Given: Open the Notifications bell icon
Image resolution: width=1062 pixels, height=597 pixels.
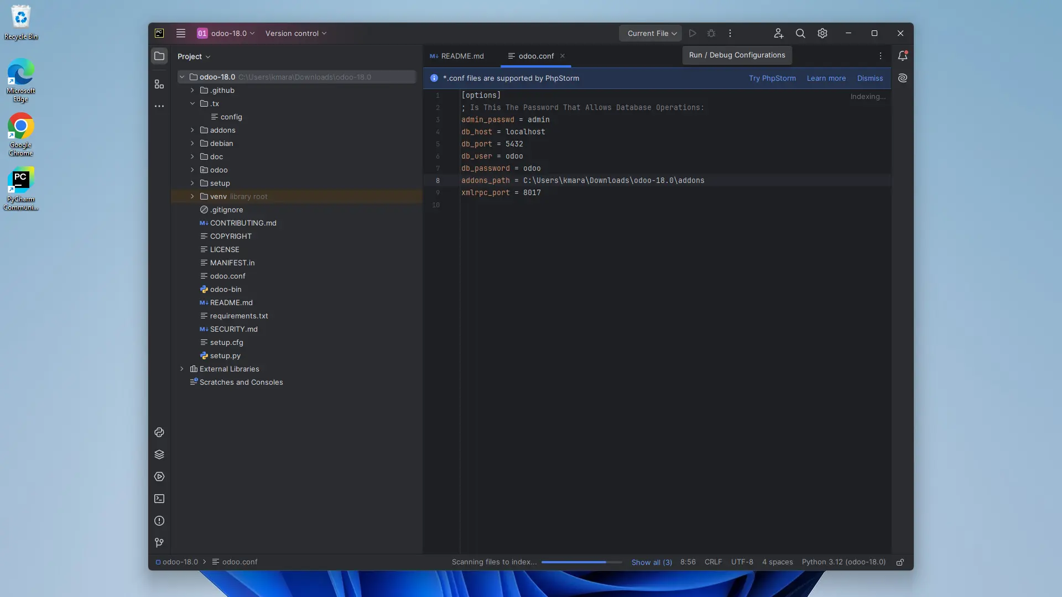Looking at the screenshot, I should coord(903,56).
